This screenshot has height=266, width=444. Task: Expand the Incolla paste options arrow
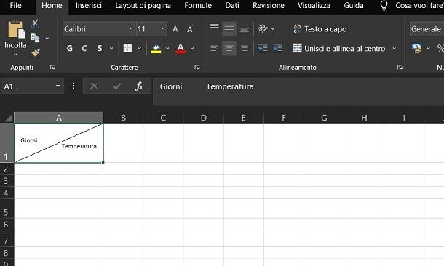pos(15,55)
